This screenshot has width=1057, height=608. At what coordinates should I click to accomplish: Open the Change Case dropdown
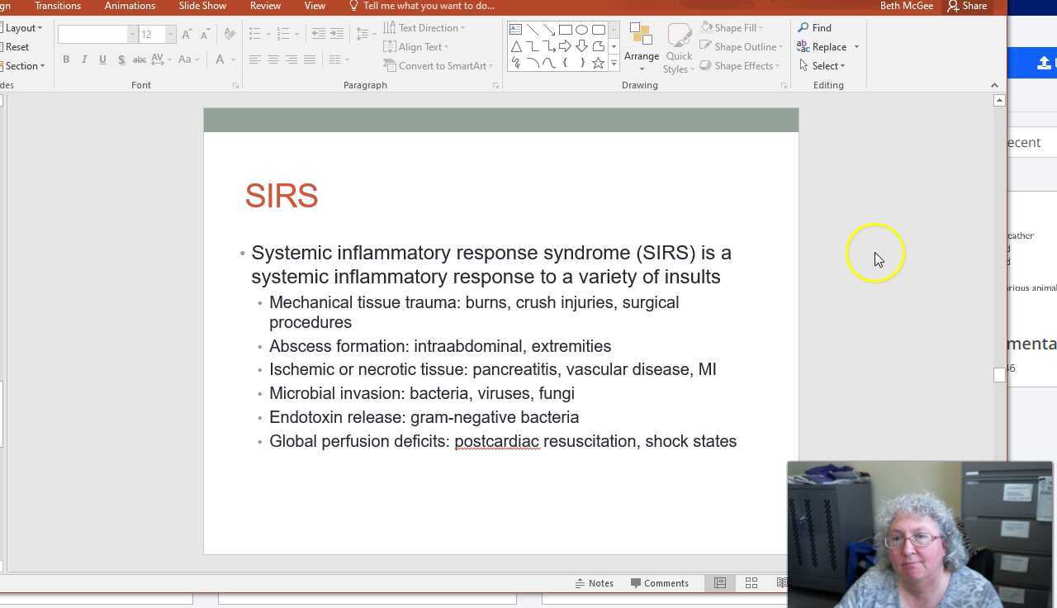(187, 59)
